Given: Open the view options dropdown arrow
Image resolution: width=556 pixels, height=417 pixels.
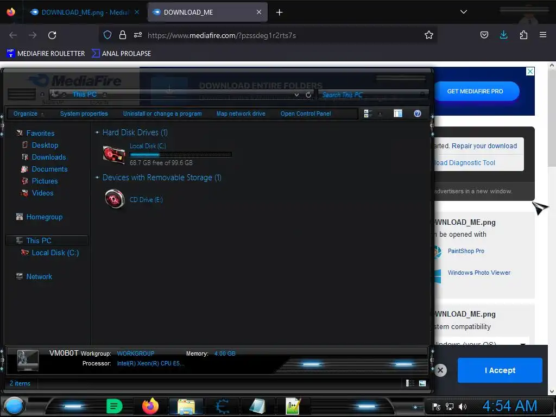Looking at the screenshot, I should coord(380,114).
